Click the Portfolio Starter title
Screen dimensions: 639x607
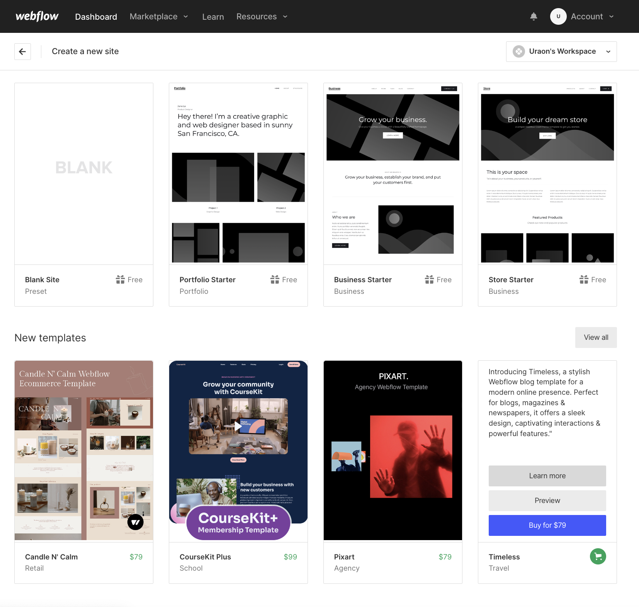(207, 280)
